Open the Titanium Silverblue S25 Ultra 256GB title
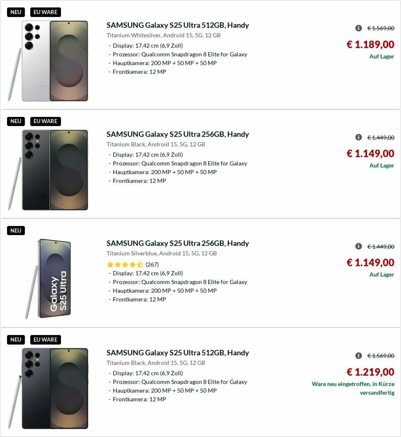Image resolution: width=401 pixels, height=437 pixels. [177, 243]
